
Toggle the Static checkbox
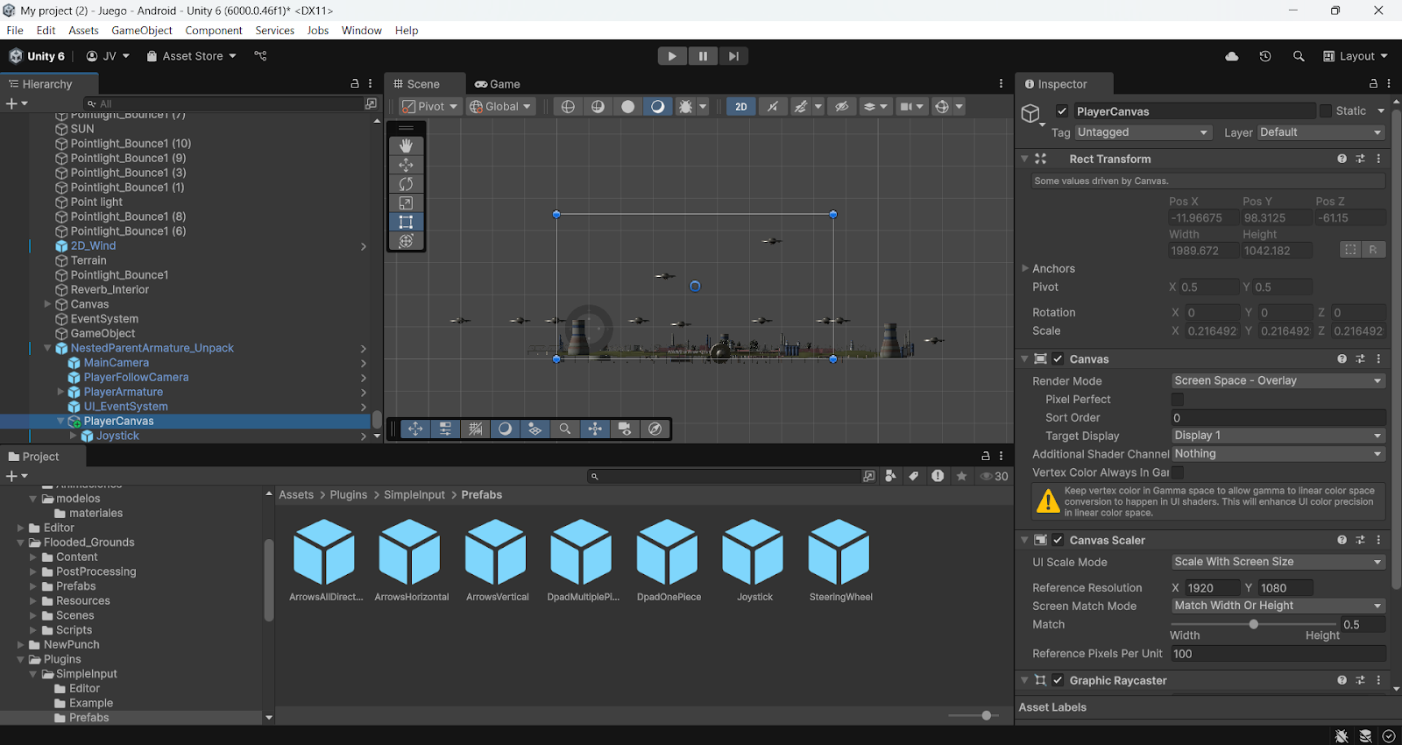pyautogui.click(x=1326, y=111)
